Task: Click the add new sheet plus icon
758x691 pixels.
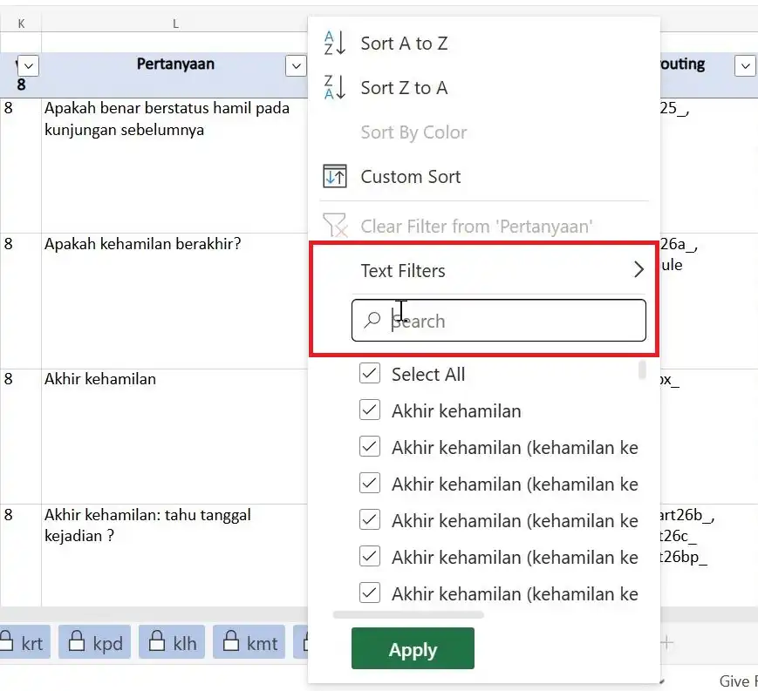Action: (667, 643)
